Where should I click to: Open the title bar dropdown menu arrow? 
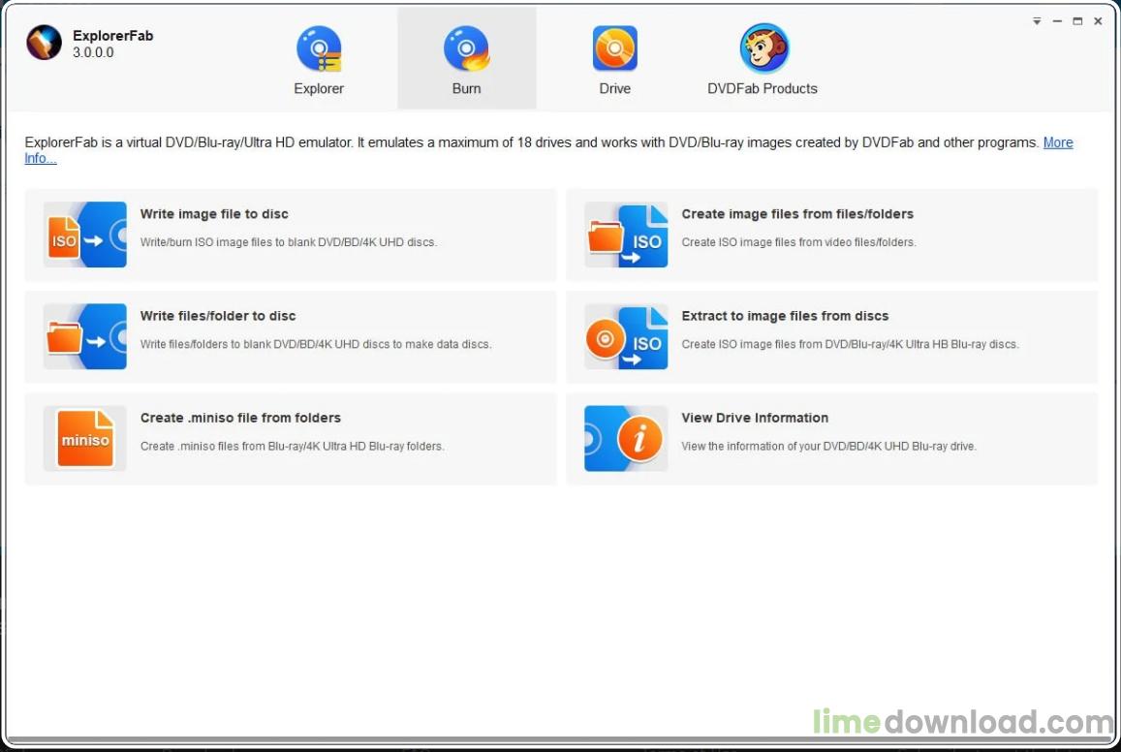[x=1037, y=21]
